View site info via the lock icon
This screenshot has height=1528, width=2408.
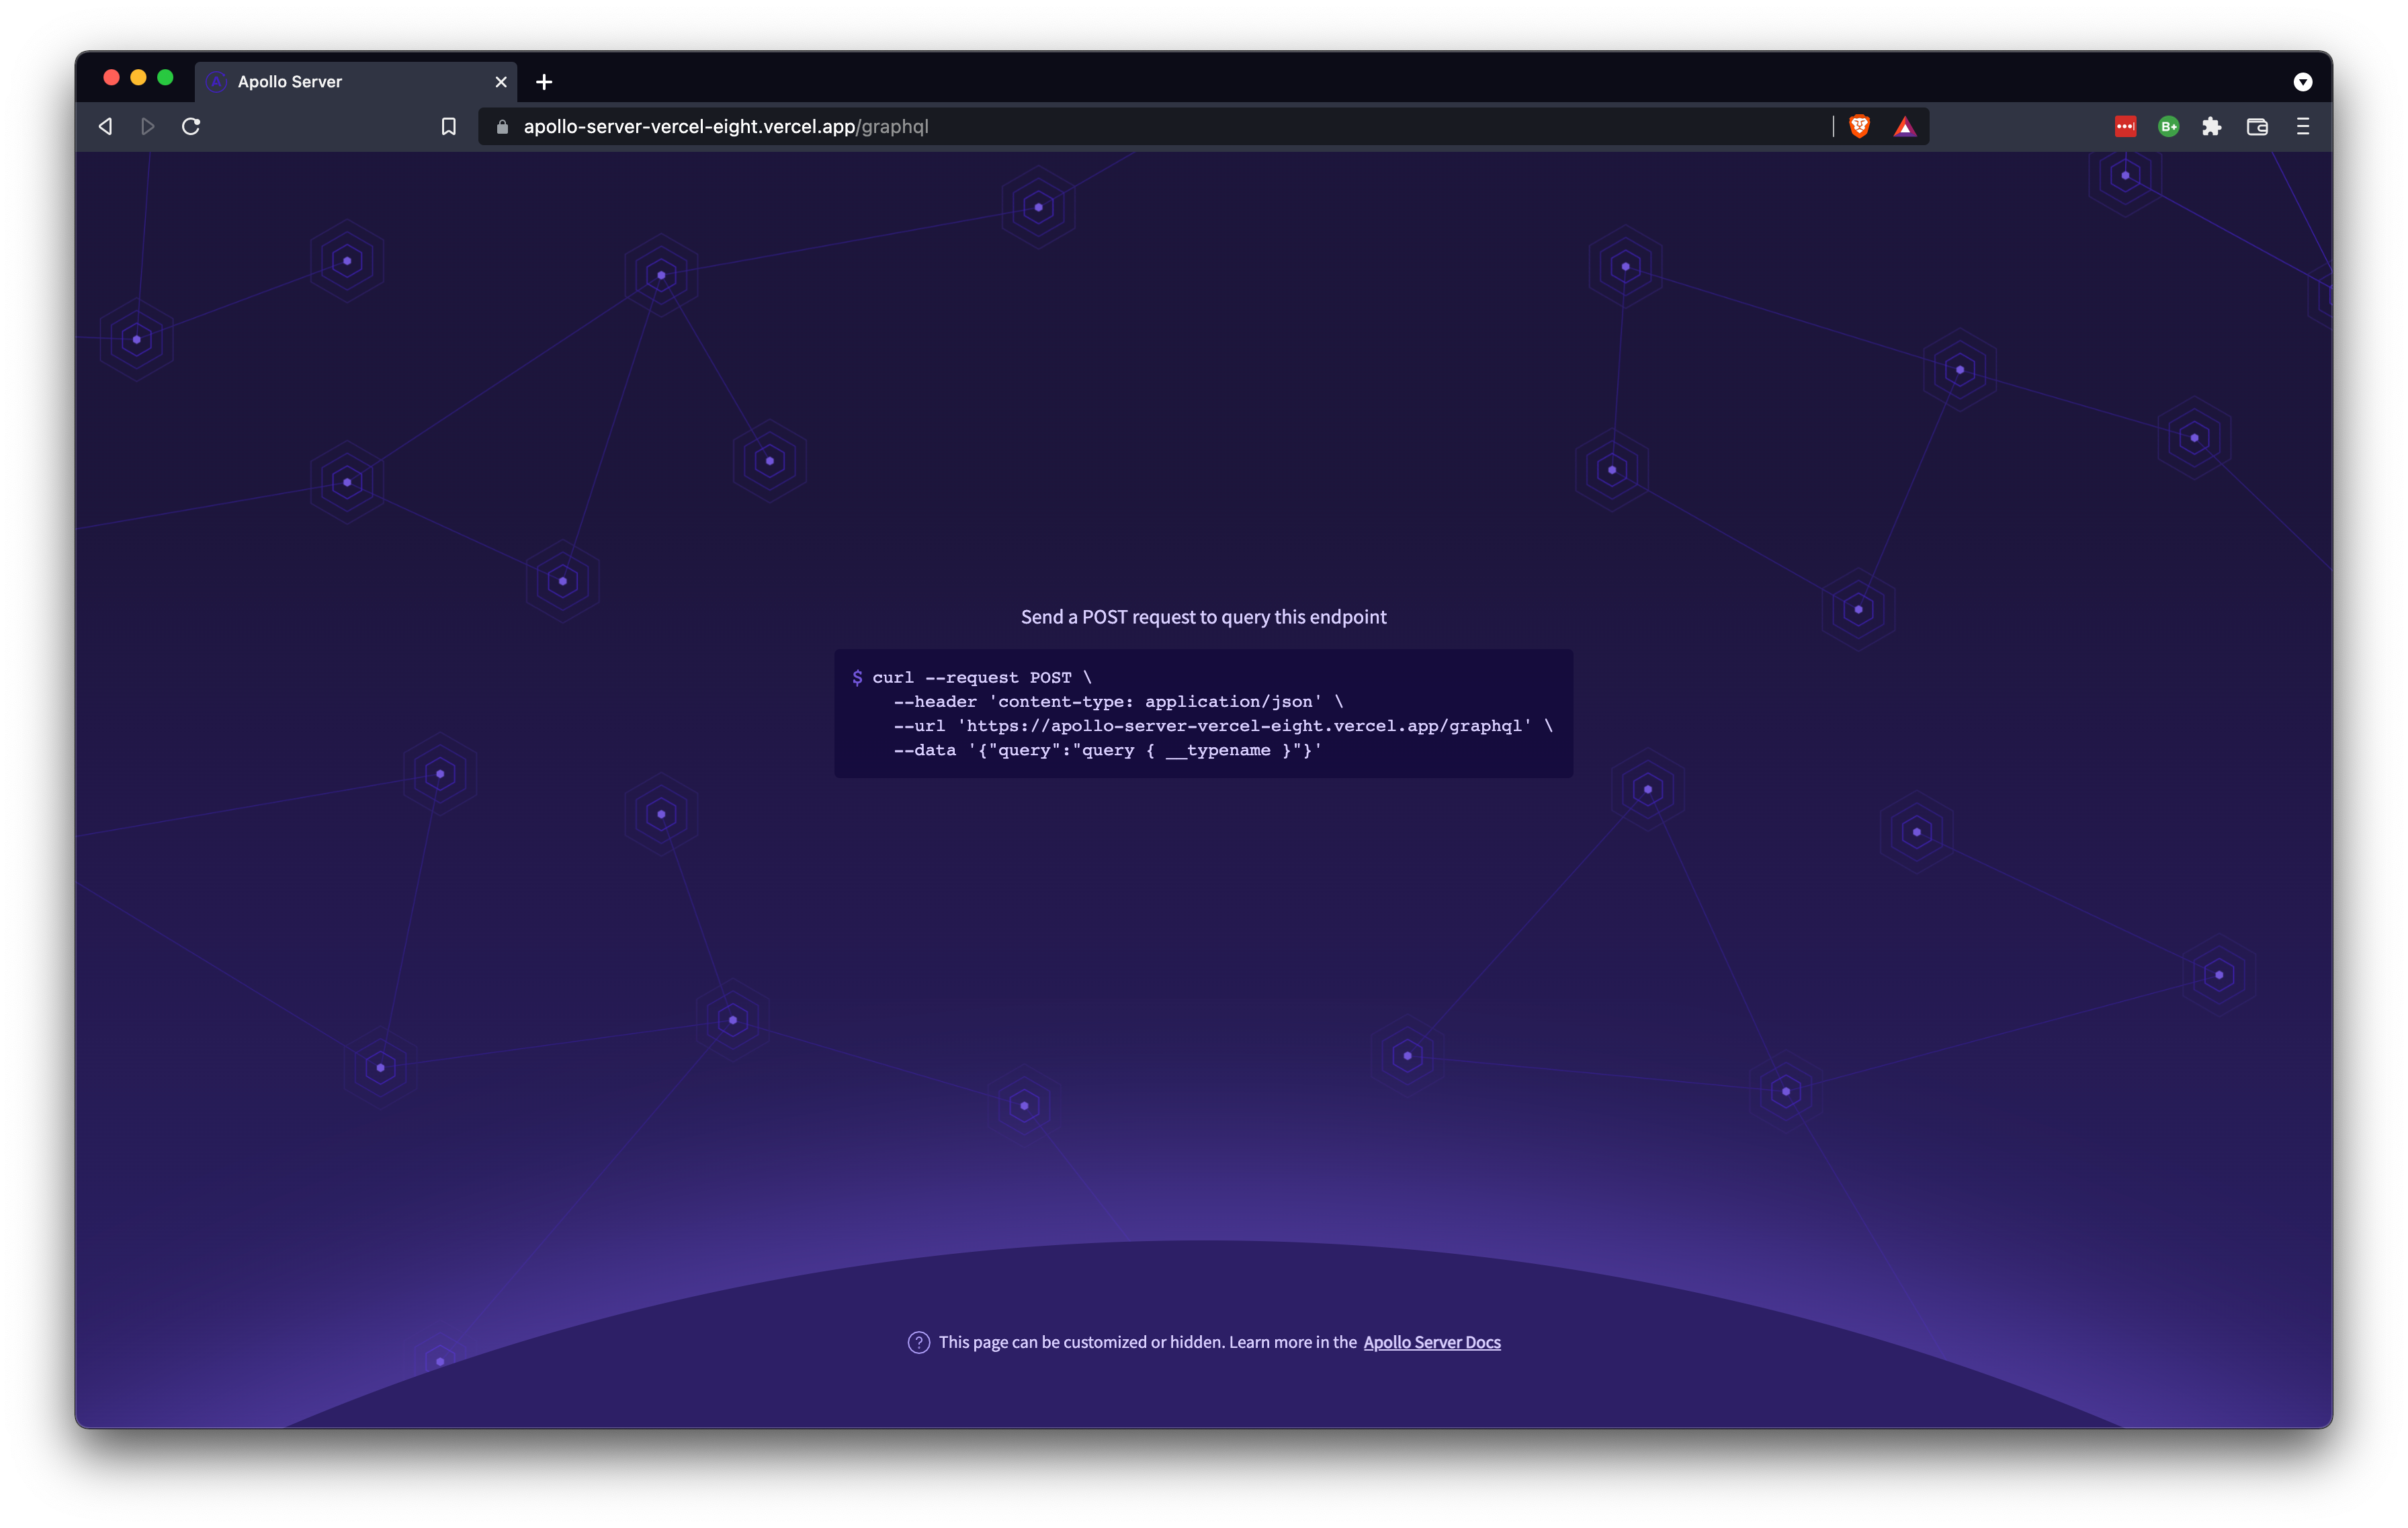click(503, 126)
